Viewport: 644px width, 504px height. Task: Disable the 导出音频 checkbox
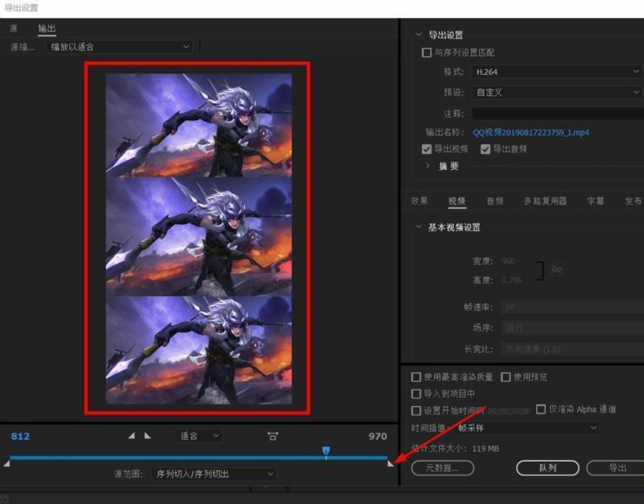click(485, 149)
